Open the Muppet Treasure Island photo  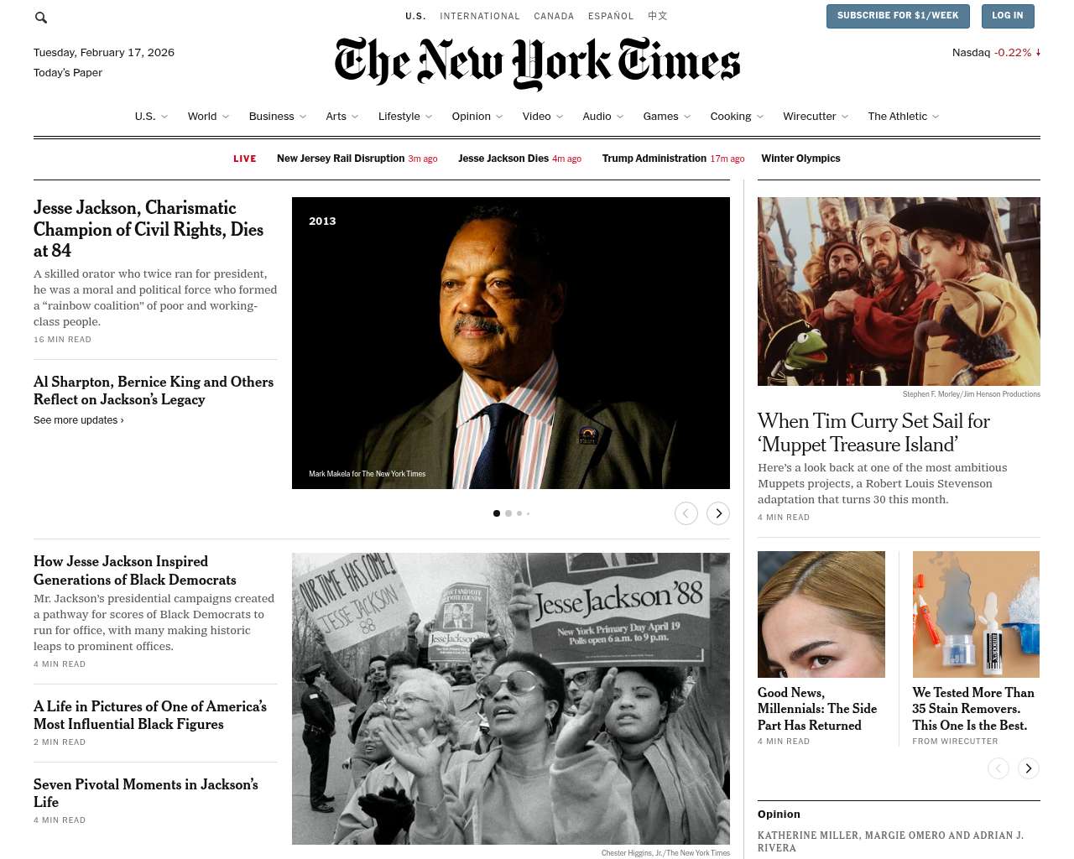tap(899, 291)
